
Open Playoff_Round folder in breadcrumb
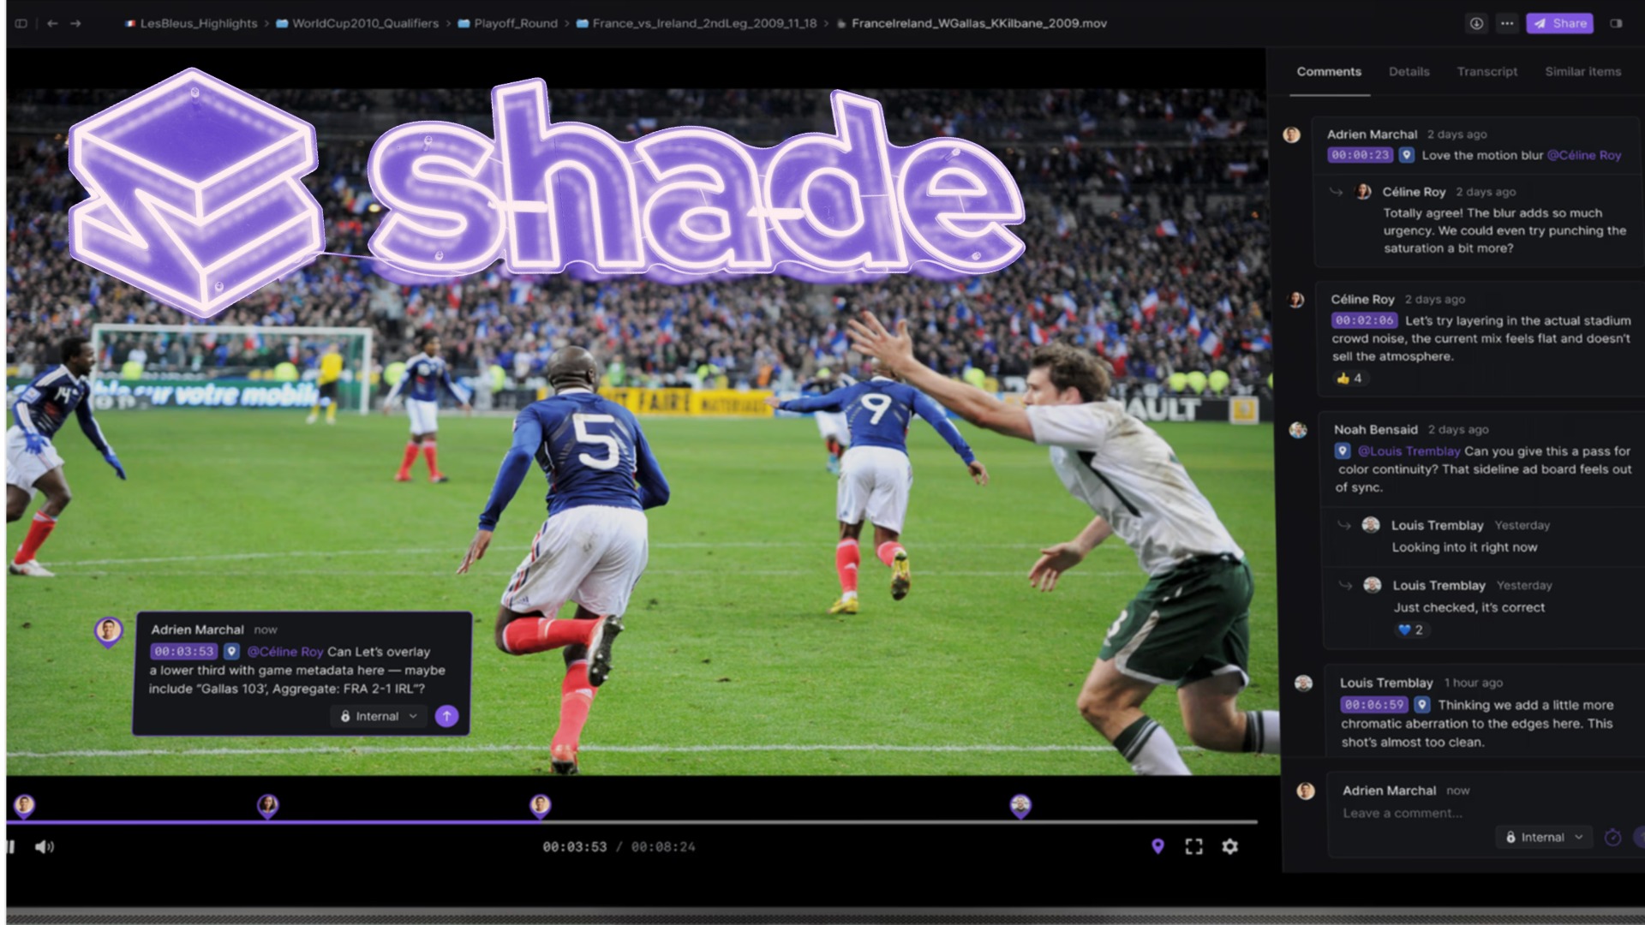click(515, 24)
